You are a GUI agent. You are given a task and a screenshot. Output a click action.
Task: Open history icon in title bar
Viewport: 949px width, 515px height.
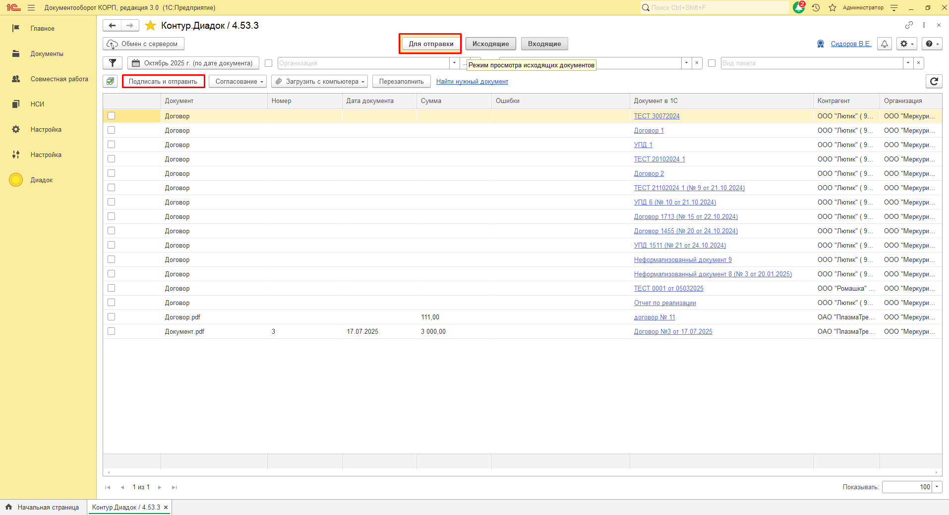816,7
